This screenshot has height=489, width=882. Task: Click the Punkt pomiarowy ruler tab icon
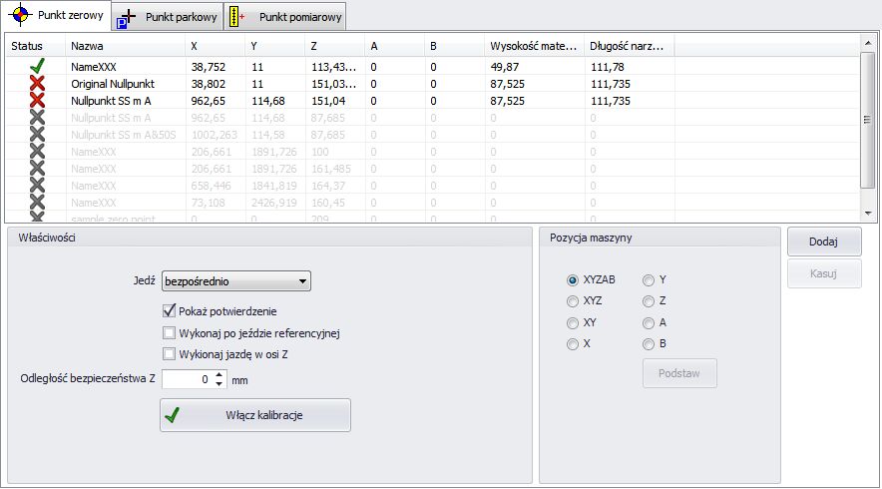pos(237,17)
